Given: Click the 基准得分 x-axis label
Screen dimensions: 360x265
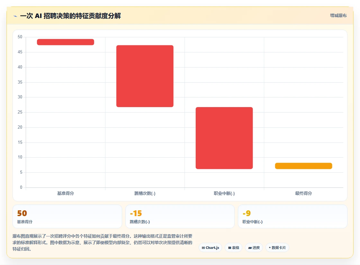Looking at the screenshot, I should (66, 193).
